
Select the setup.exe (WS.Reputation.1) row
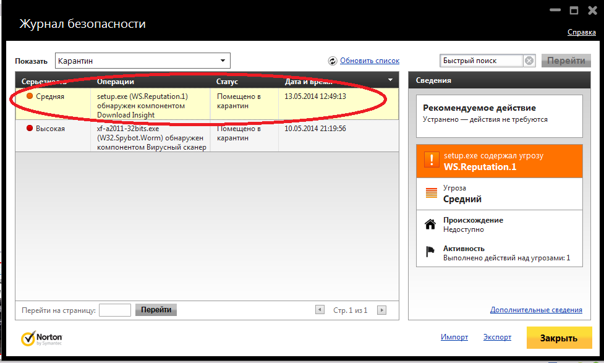(x=207, y=104)
